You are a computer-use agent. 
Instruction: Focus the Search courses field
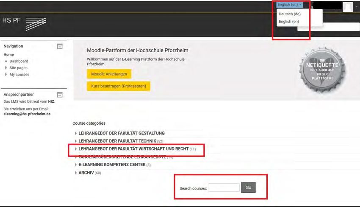point(224,187)
